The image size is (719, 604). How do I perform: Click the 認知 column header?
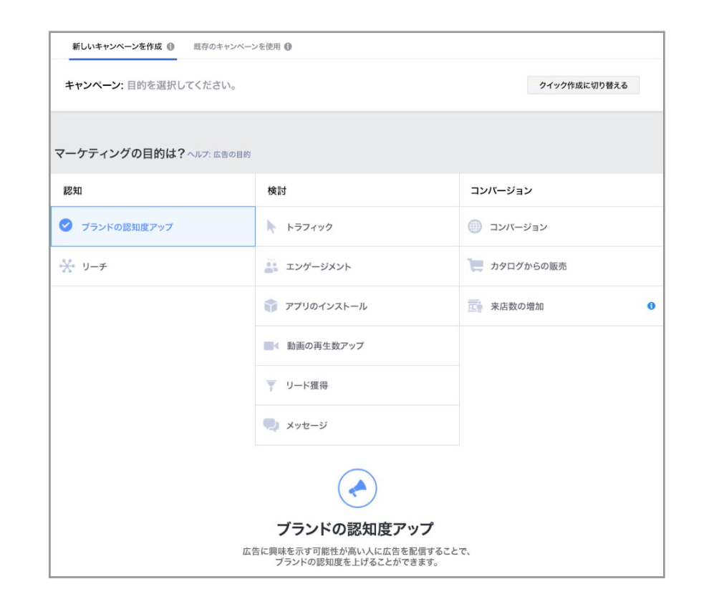[72, 190]
